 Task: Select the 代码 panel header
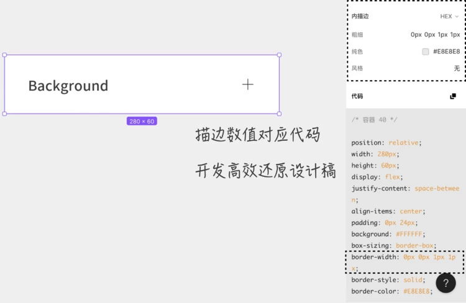[357, 96]
